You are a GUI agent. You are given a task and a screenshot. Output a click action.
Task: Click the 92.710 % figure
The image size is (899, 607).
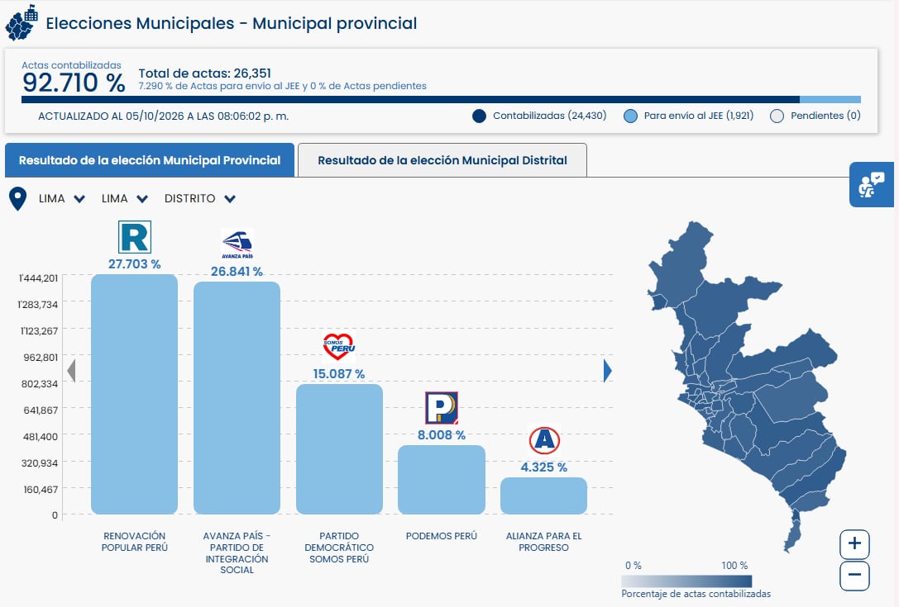(74, 83)
